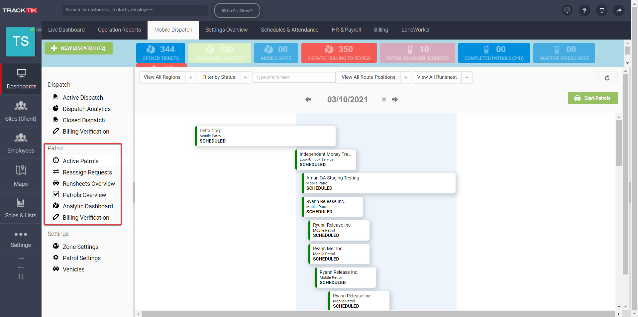
Task: Go to next date with right arrow
Action: point(395,99)
